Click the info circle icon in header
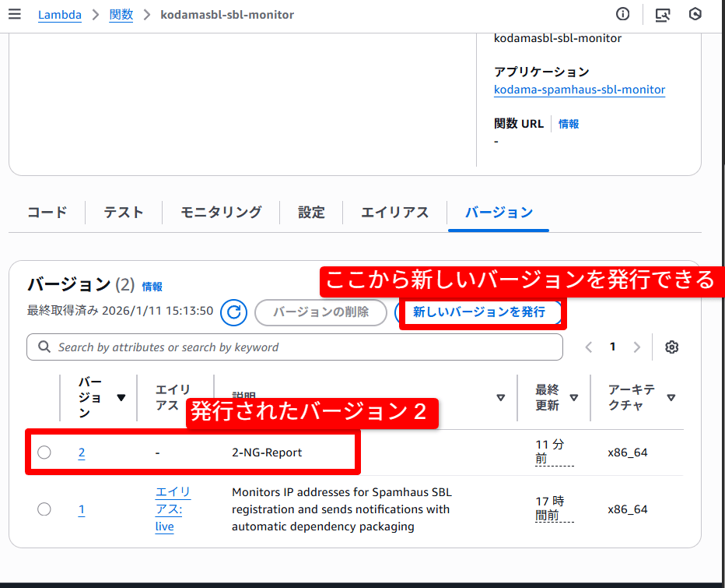 point(622,14)
